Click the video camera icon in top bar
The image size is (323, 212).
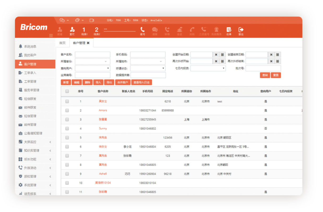click(92, 20)
